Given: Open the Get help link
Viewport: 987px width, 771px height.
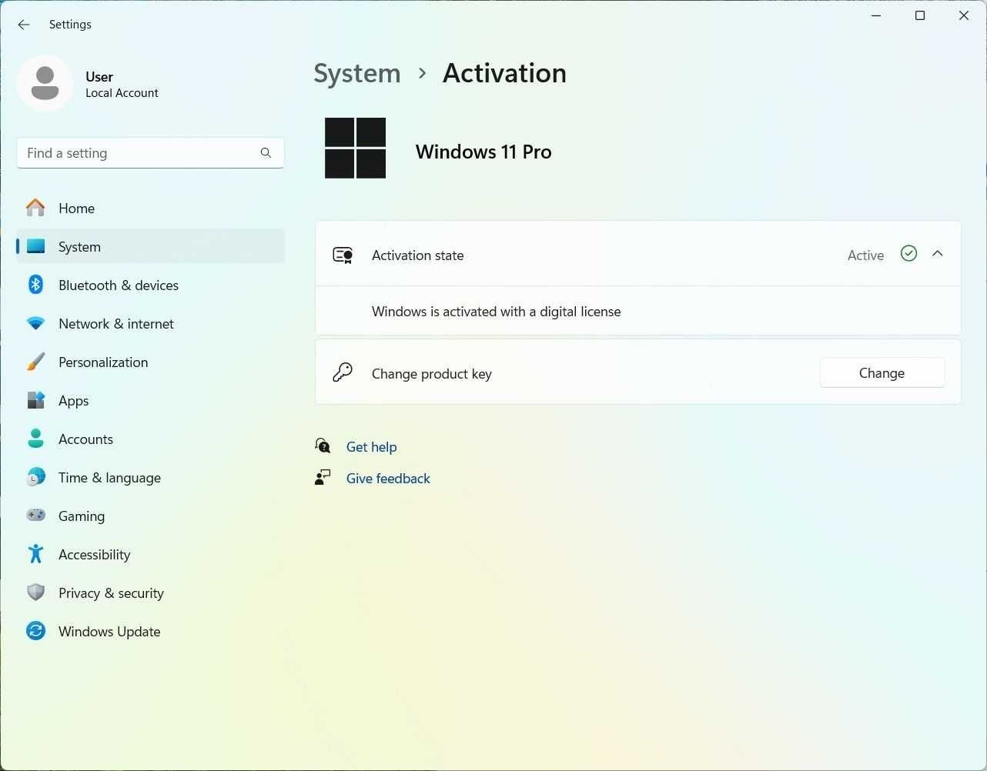Looking at the screenshot, I should point(372,447).
